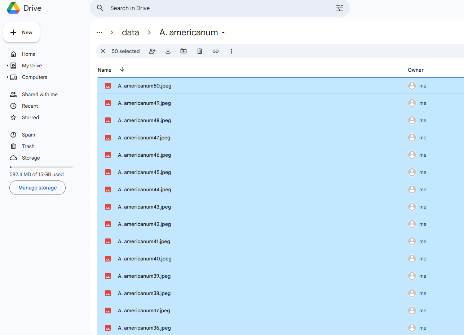
Task: Click owner avatar for A. americanum37.jpeg
Action: [412, 311]
